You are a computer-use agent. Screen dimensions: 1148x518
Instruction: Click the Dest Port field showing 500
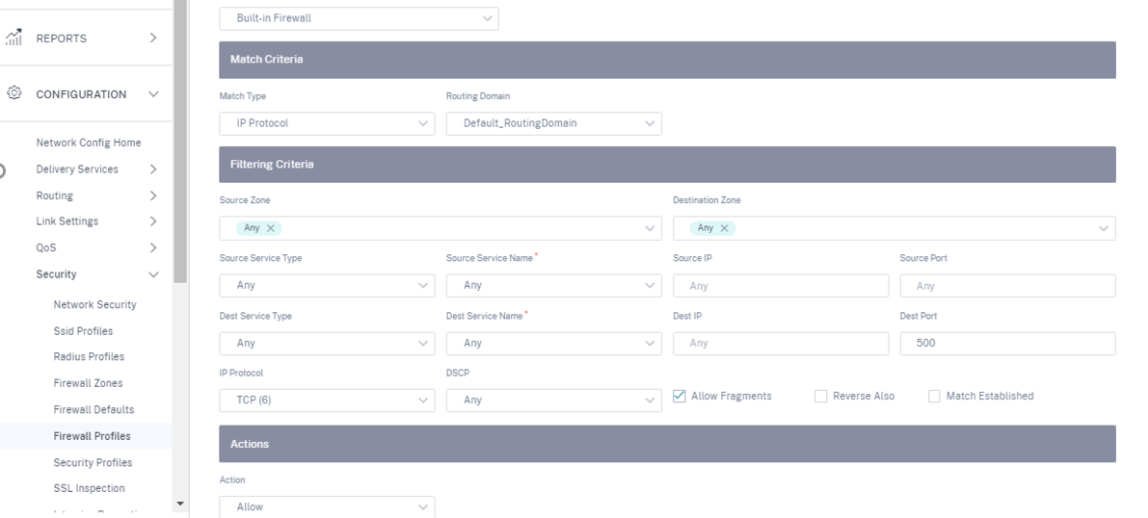coord(1007,343)
